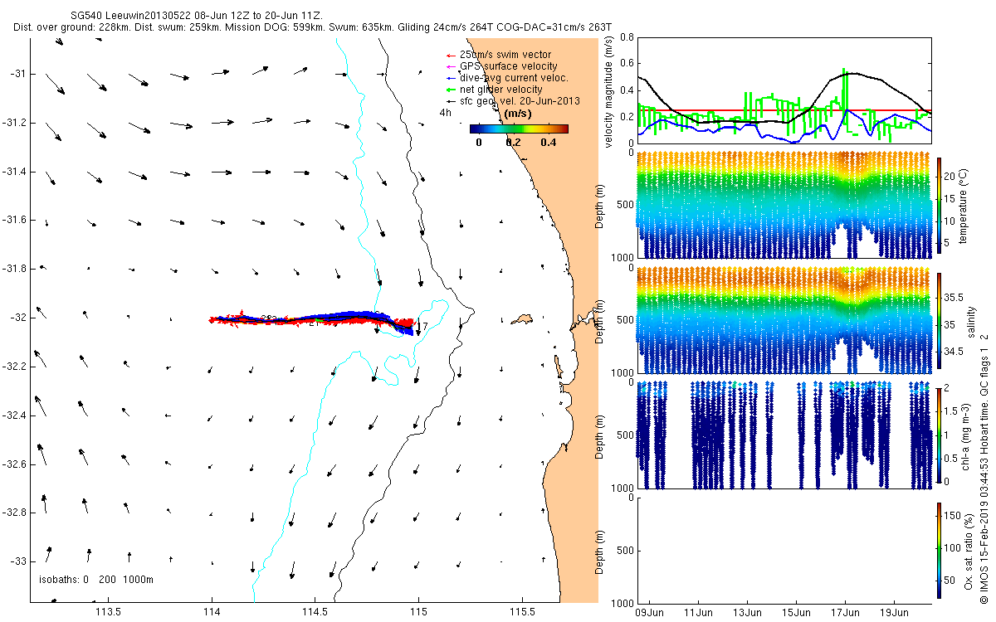Image resolution: width=996 pixels, height=622 pixels.
Task: Click the small island near 115.5 longitude
Action: click(x=523, y=318)
